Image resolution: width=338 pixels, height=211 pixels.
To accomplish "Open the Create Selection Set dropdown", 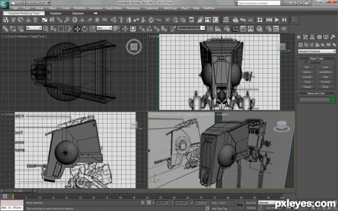I will pos(191,28).
